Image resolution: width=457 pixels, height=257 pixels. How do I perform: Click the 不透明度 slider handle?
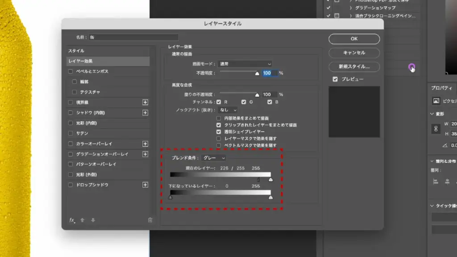coord(257,74)
